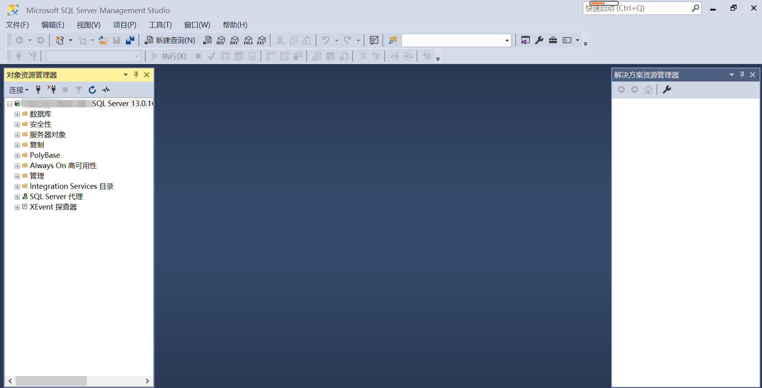This screenshot has width=762, height=388.
Task: Expand the 服务器对象 node
Action: tap(17, 135)
